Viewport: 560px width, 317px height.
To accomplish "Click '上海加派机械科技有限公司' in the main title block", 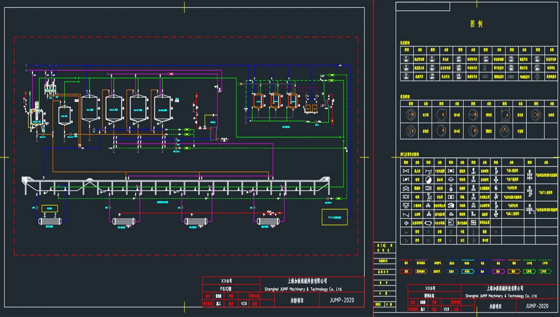I will (x=307, y=281).
